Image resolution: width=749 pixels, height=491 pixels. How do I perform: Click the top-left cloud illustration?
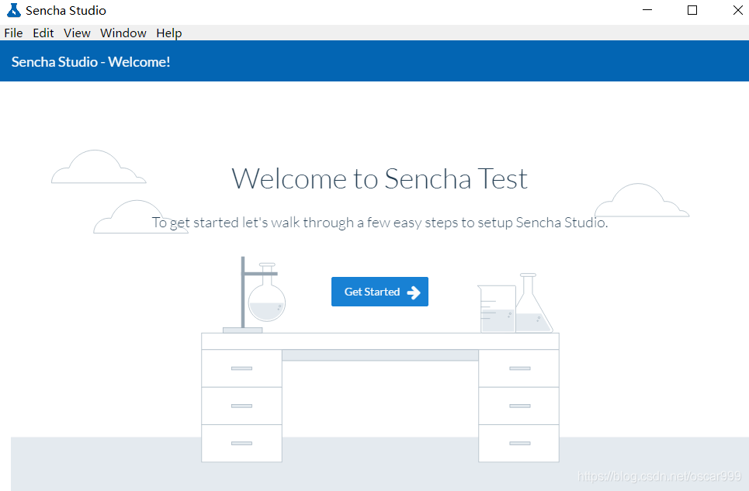pos(99,167)
